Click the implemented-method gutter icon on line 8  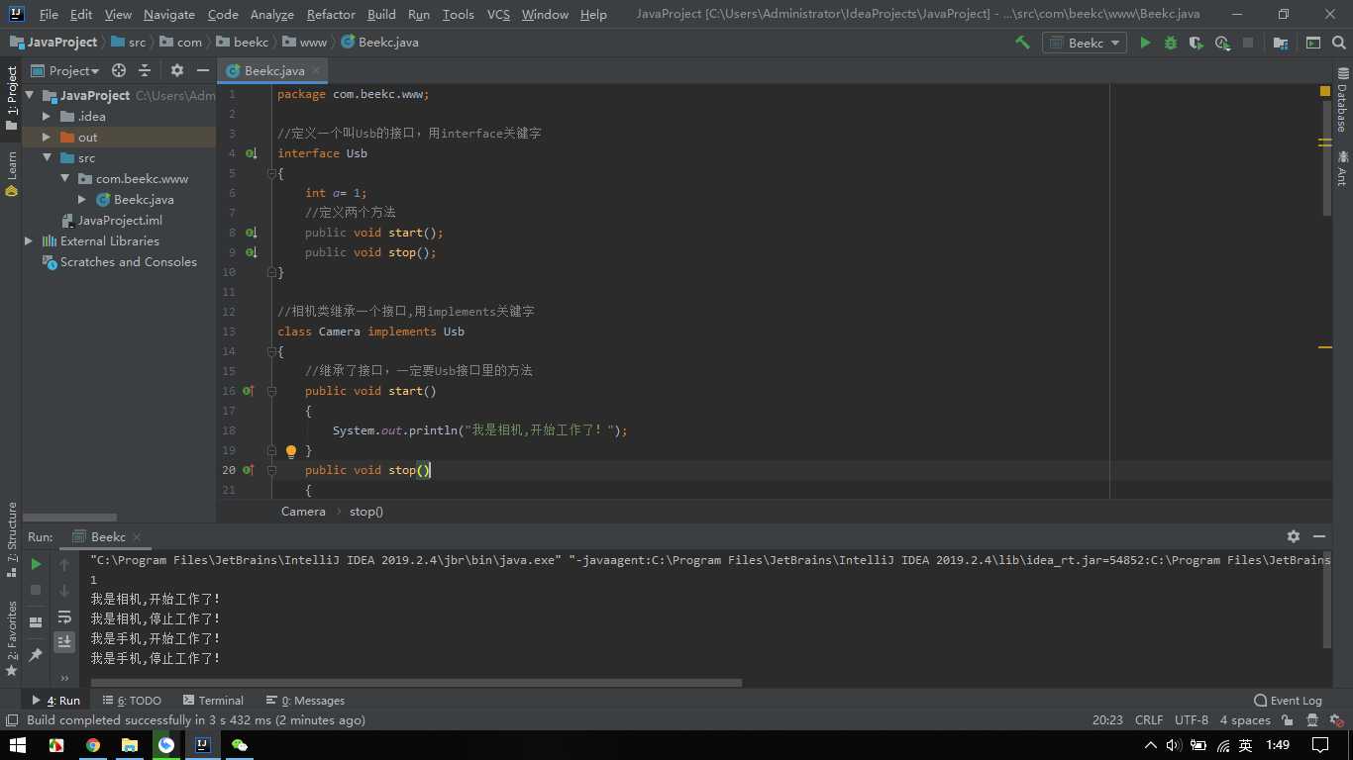pos(251,233)
